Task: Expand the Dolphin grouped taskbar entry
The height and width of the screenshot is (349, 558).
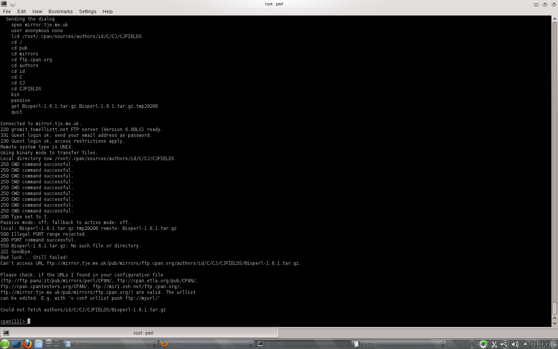Action: point(154,344)
